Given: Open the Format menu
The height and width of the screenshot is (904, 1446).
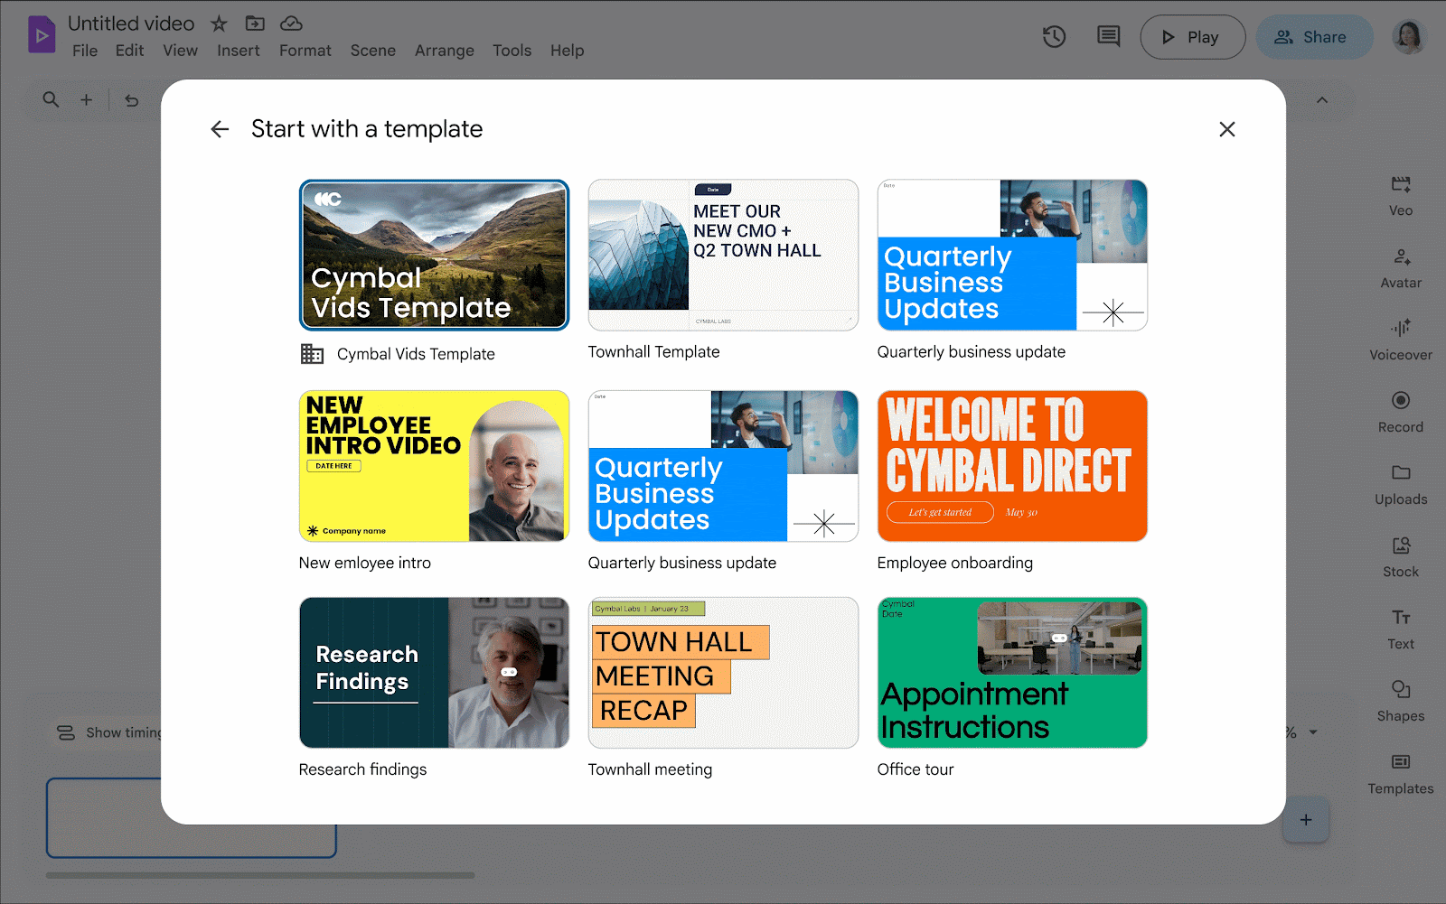Looking at the screenshot, I should 305,51.
